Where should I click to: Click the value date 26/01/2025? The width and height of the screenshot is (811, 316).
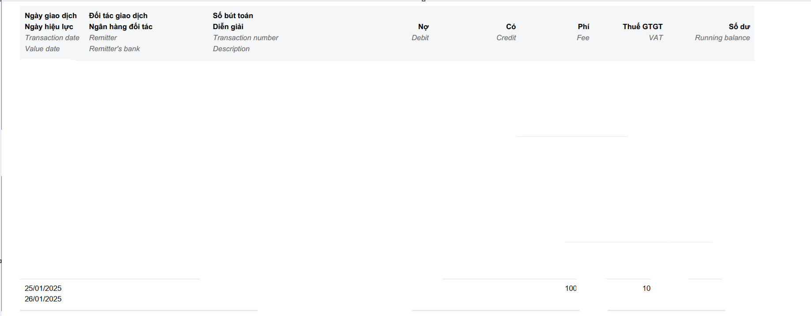tap(43, 299)
